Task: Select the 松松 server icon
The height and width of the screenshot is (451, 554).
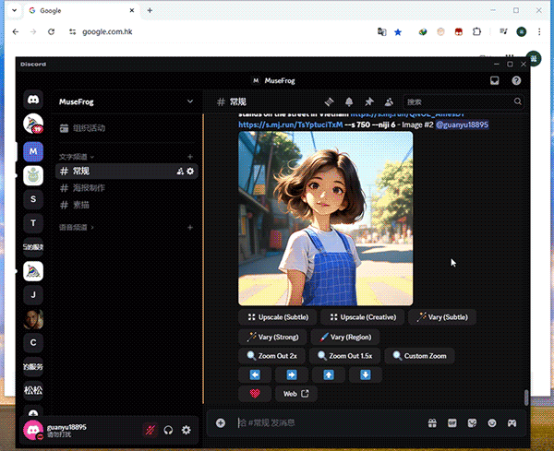Action: 33,390
